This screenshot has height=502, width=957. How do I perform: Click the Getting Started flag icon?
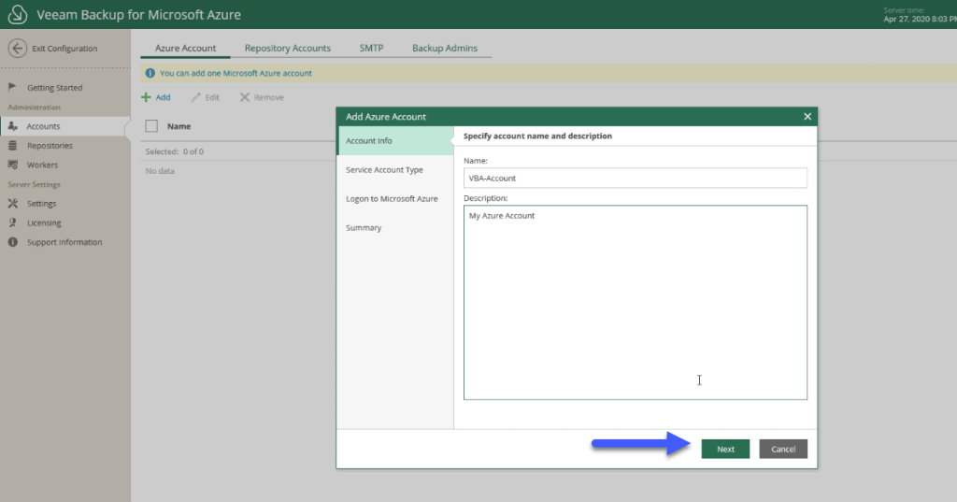[x=12, y=87]
